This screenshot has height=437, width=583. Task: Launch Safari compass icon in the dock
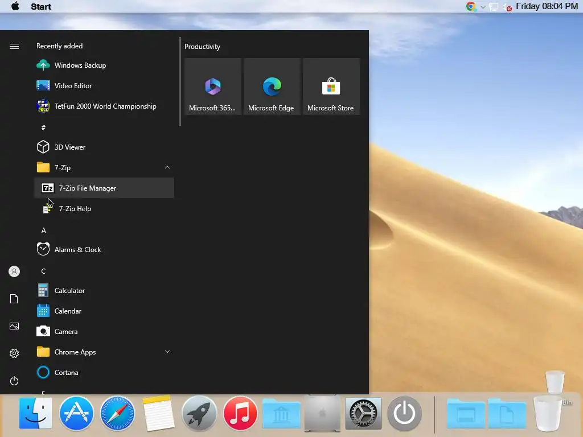pyautogui.click(x=117, y=413)
